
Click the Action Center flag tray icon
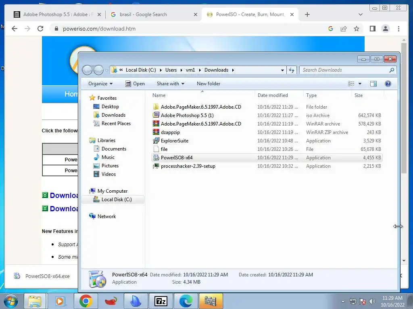[363, 301]
